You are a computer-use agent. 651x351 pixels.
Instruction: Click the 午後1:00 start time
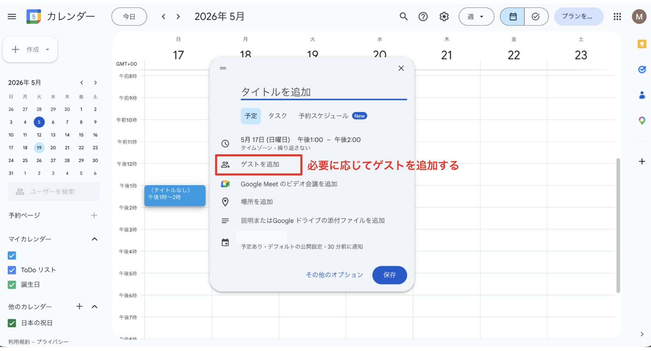310,140
